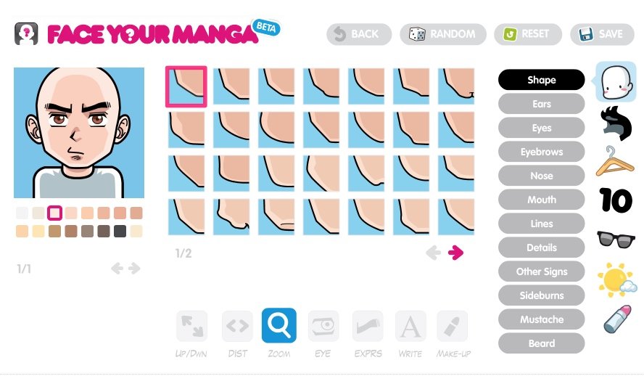Go to next page of face shapes
This screenshot has width=644, height=376.
coord(455,253)
